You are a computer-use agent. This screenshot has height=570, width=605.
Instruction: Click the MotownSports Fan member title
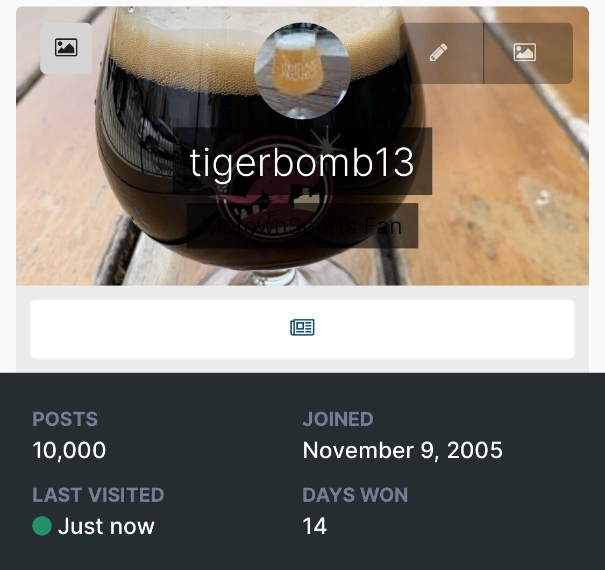[302, 226]
